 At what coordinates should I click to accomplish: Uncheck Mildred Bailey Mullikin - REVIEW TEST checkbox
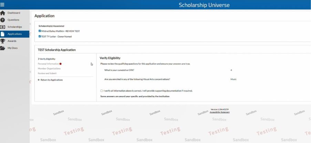pos(40,31)
